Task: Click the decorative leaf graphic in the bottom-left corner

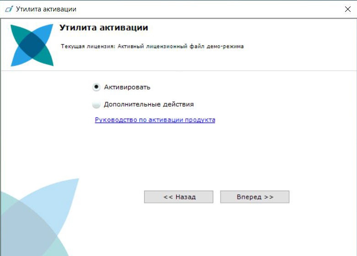Action: click(x=37, y=219)
